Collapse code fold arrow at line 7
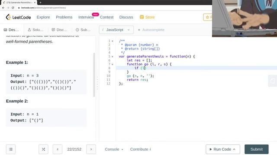Screen dimensions: 277x155 pyautogui.click(x=113, y=64)
